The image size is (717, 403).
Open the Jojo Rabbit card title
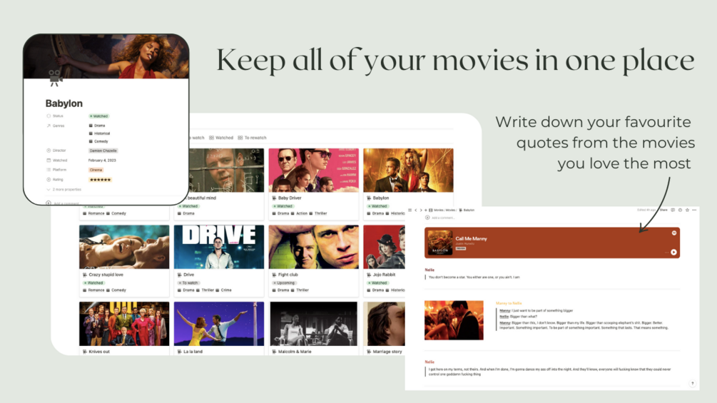384,275
